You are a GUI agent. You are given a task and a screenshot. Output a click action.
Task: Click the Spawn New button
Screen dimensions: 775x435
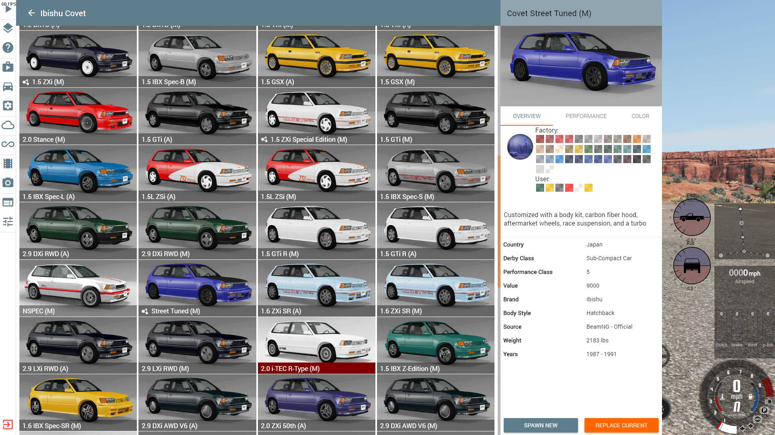click(x=540, y=425)
